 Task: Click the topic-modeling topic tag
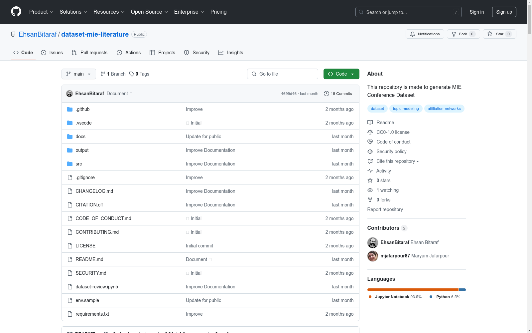coord(406,109)
